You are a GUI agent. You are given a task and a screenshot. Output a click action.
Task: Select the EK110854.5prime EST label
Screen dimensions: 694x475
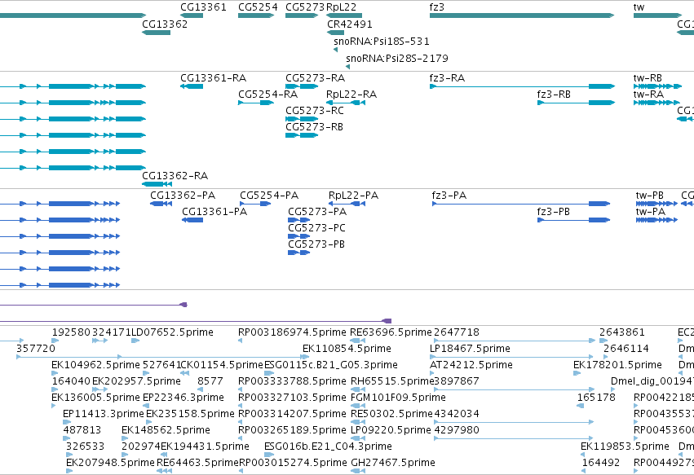click(x=347, y=349)
